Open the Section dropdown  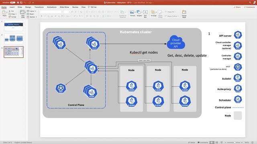[32, 17]
